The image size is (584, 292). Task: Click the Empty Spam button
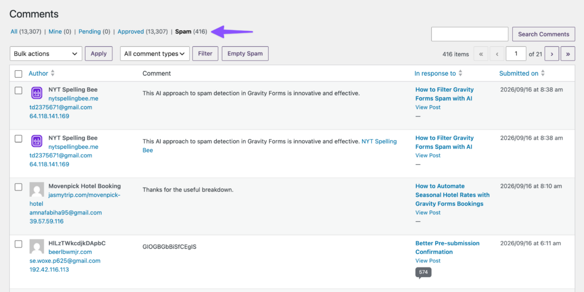click(x=245, y=54)
